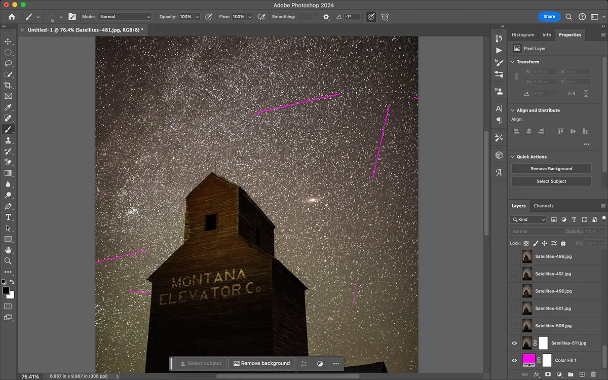608x380 pixels.
Task: Click the Select Subject button in Properties
Action: click(551, 181)
